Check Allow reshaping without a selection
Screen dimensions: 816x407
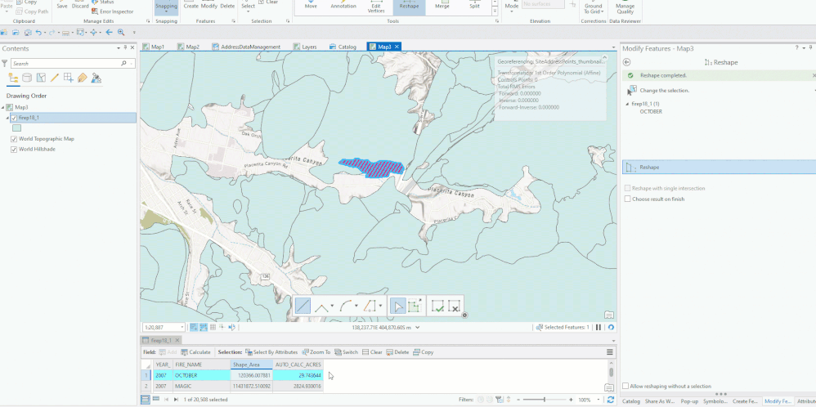click(626, 386)
